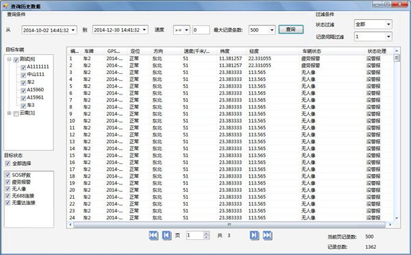Uncheck the SOS呼救 status
Image resolution: width=411 pixels, height=255 pixels.
coord(8,175)
